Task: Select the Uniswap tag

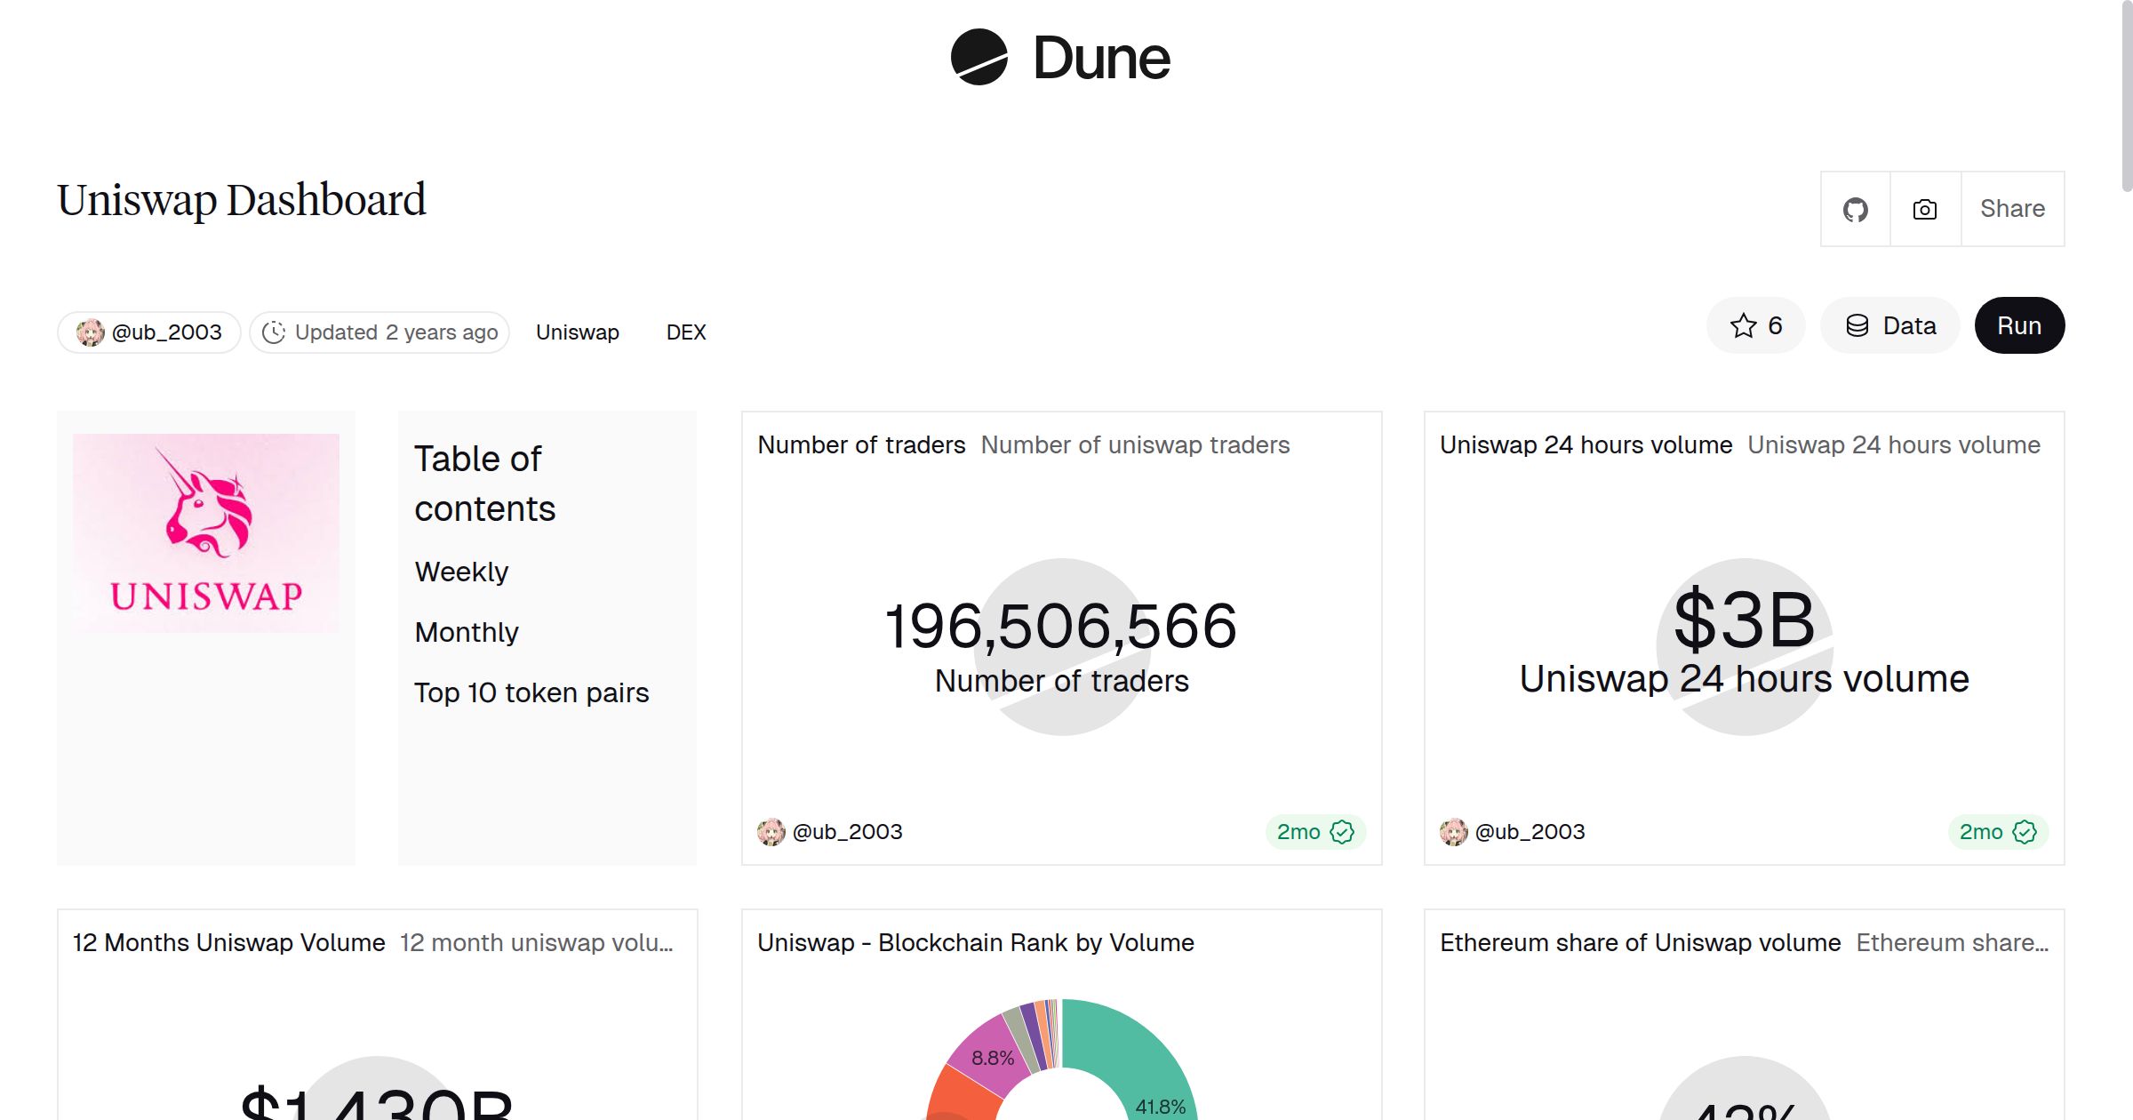Action: pyautogui.click(x=577, y=332)
